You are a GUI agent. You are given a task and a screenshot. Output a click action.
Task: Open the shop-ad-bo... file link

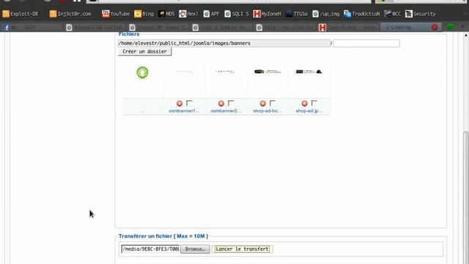pyautogui.click(x=267, y=111)
